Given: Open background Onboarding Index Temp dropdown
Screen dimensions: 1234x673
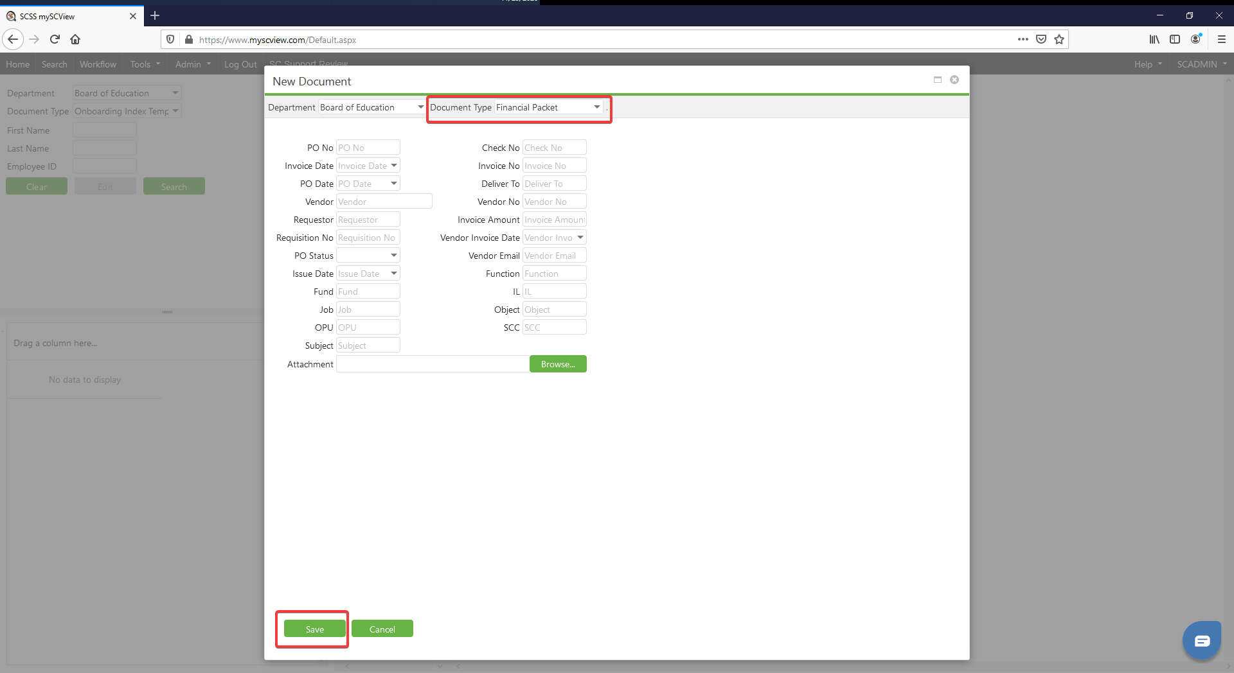Looking at the screenshot, I should tap(175, 111).
